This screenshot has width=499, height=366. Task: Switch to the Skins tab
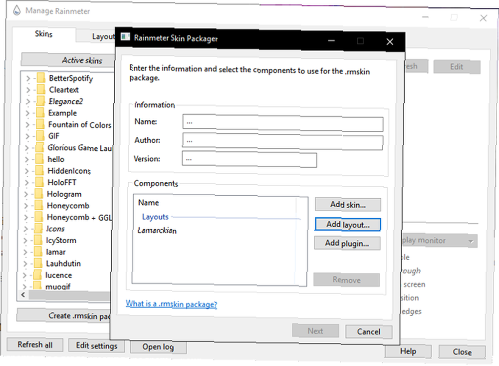click(x=43, y=34)
